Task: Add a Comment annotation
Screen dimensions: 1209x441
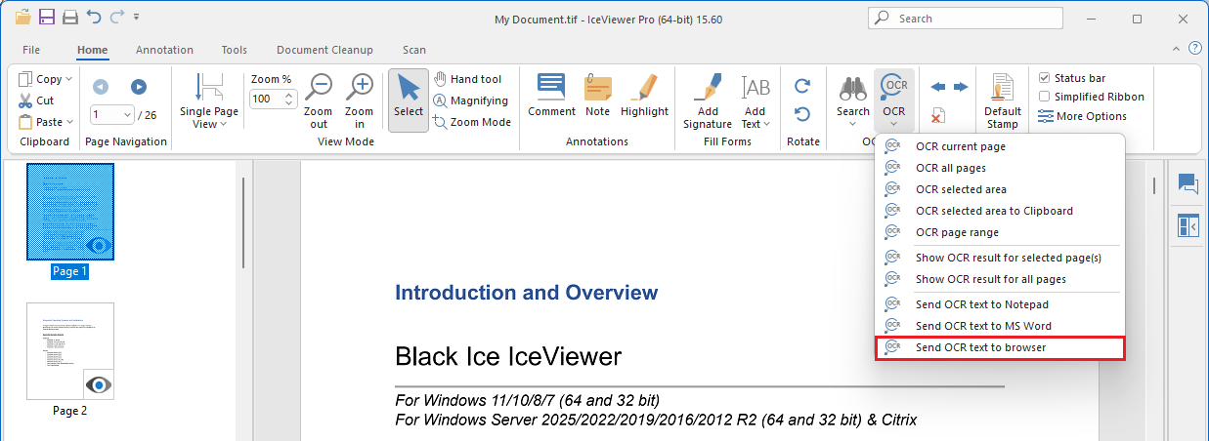Action: pos(552,96)
